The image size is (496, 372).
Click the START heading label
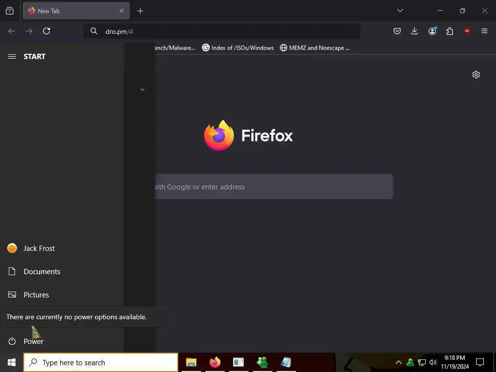tap(34, 57)
